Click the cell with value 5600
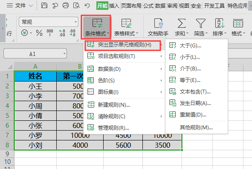Image resolution: width=252 pixels, height=169 pixels. click(123, 145)
